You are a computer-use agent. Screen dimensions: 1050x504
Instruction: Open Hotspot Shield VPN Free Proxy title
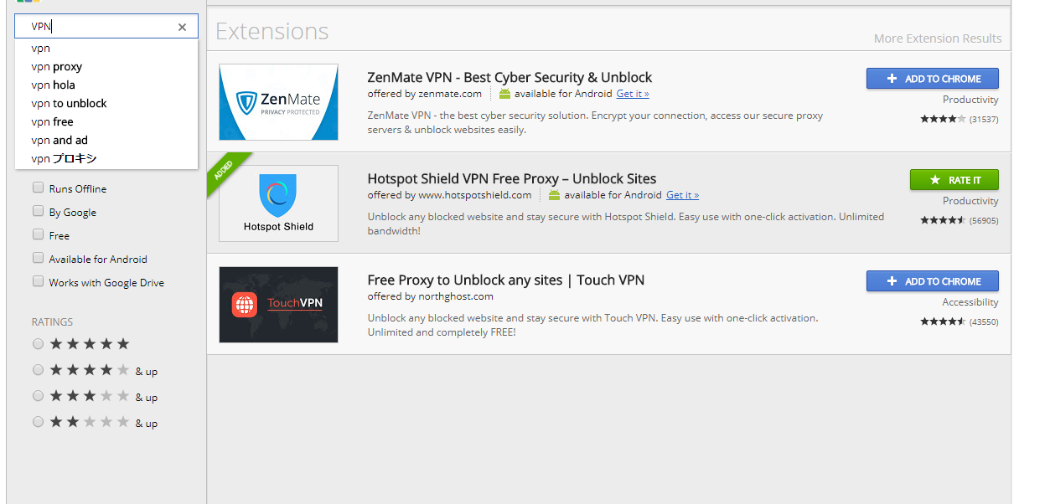(x=512, y=178)
